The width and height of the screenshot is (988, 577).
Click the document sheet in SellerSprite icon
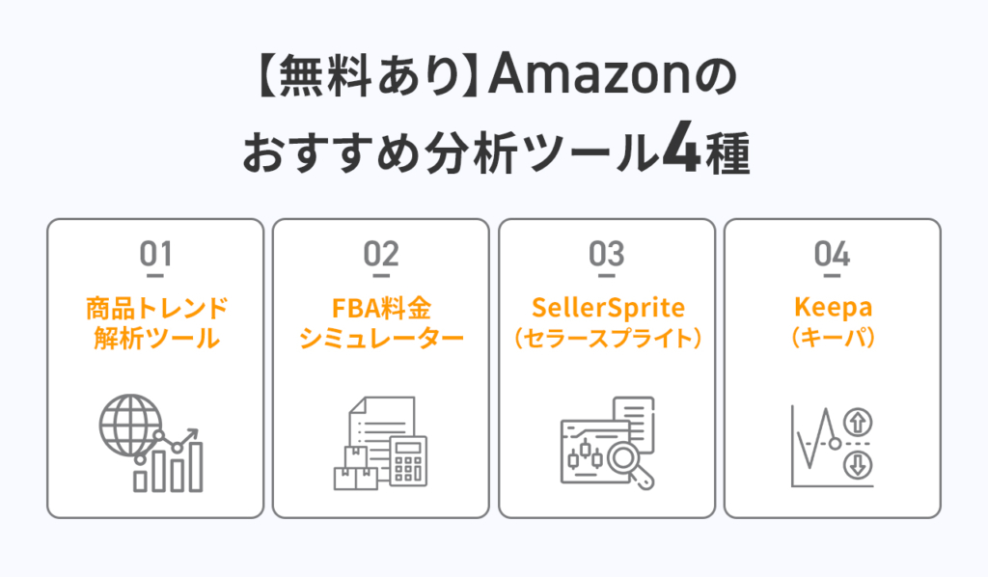tap(635, 421)
